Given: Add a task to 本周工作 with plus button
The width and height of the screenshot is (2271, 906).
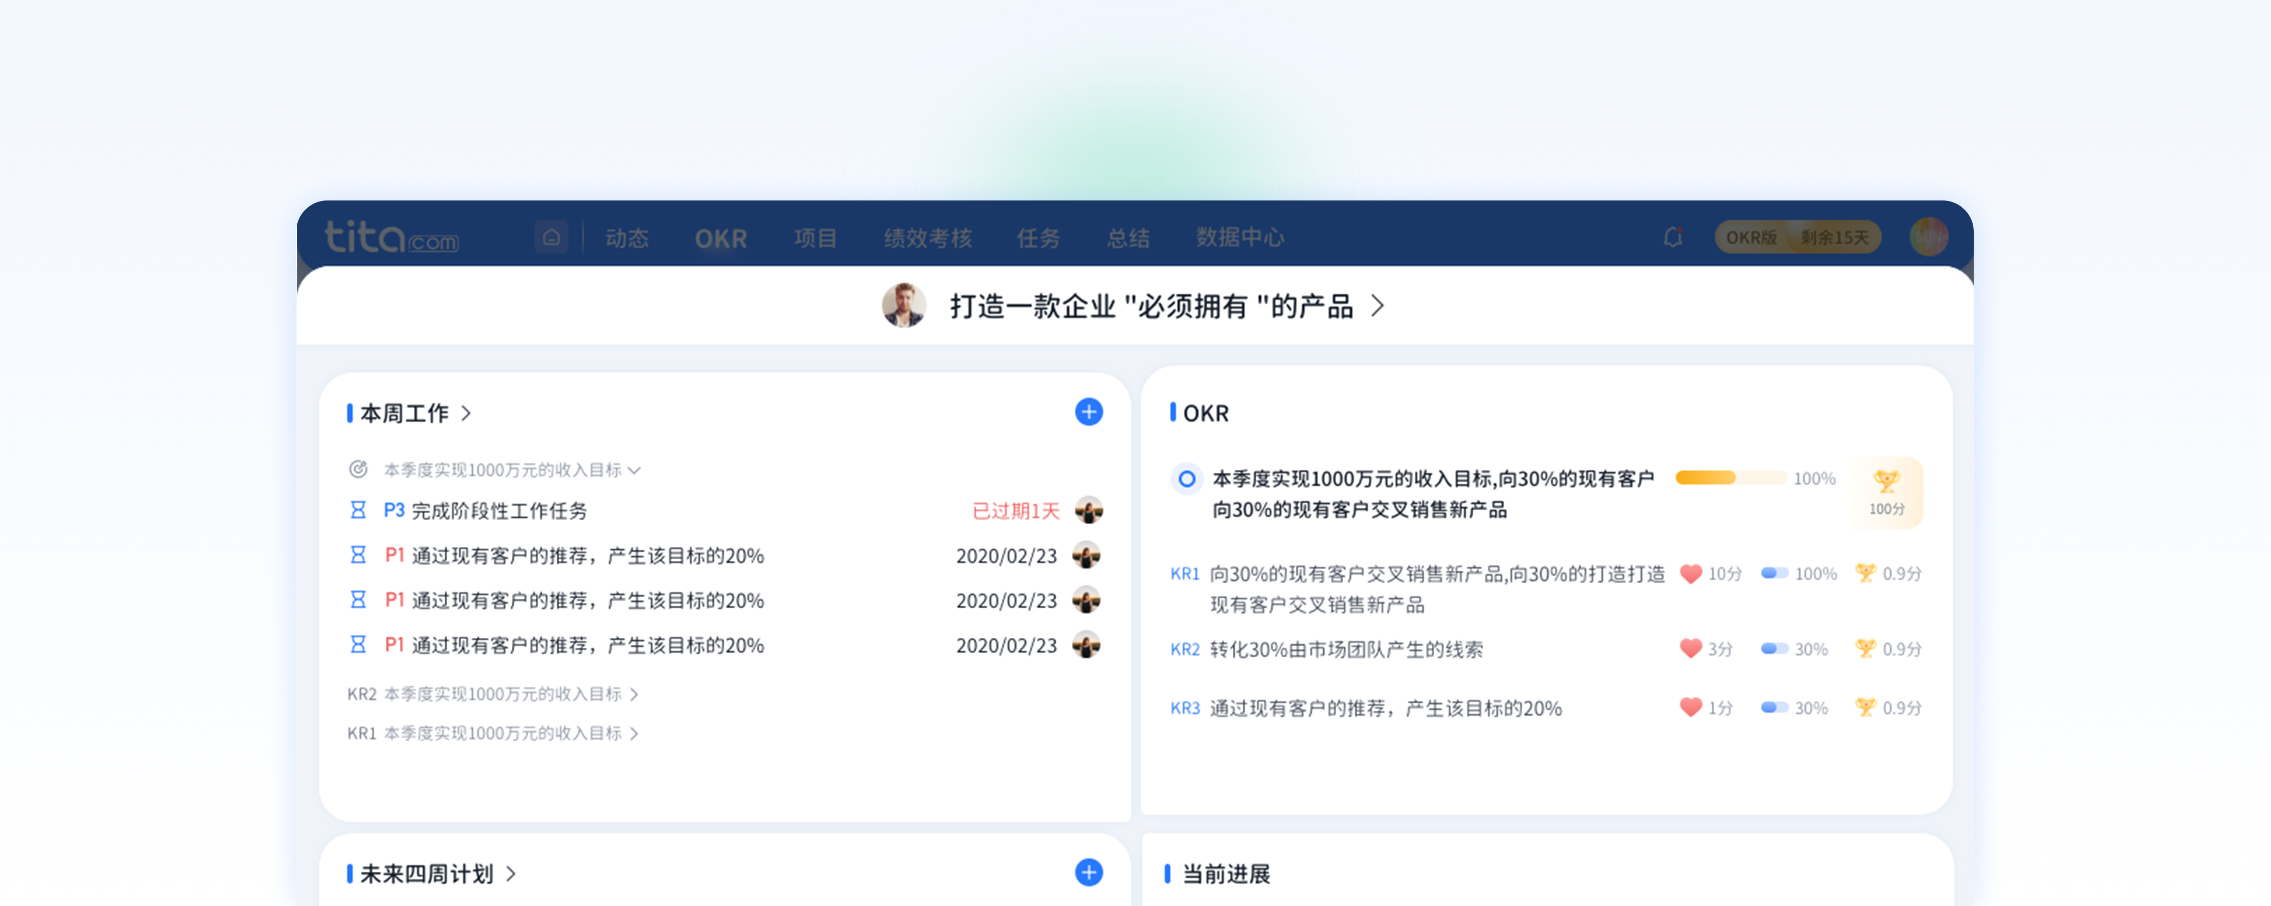Looking at the screenshot, I should (1089, 411).
